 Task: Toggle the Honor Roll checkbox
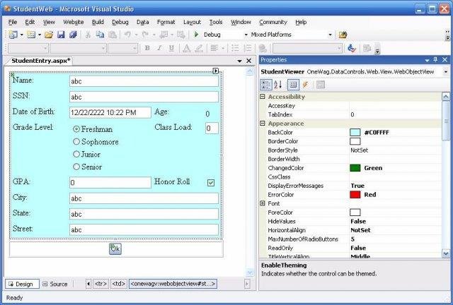click(211, 182)
